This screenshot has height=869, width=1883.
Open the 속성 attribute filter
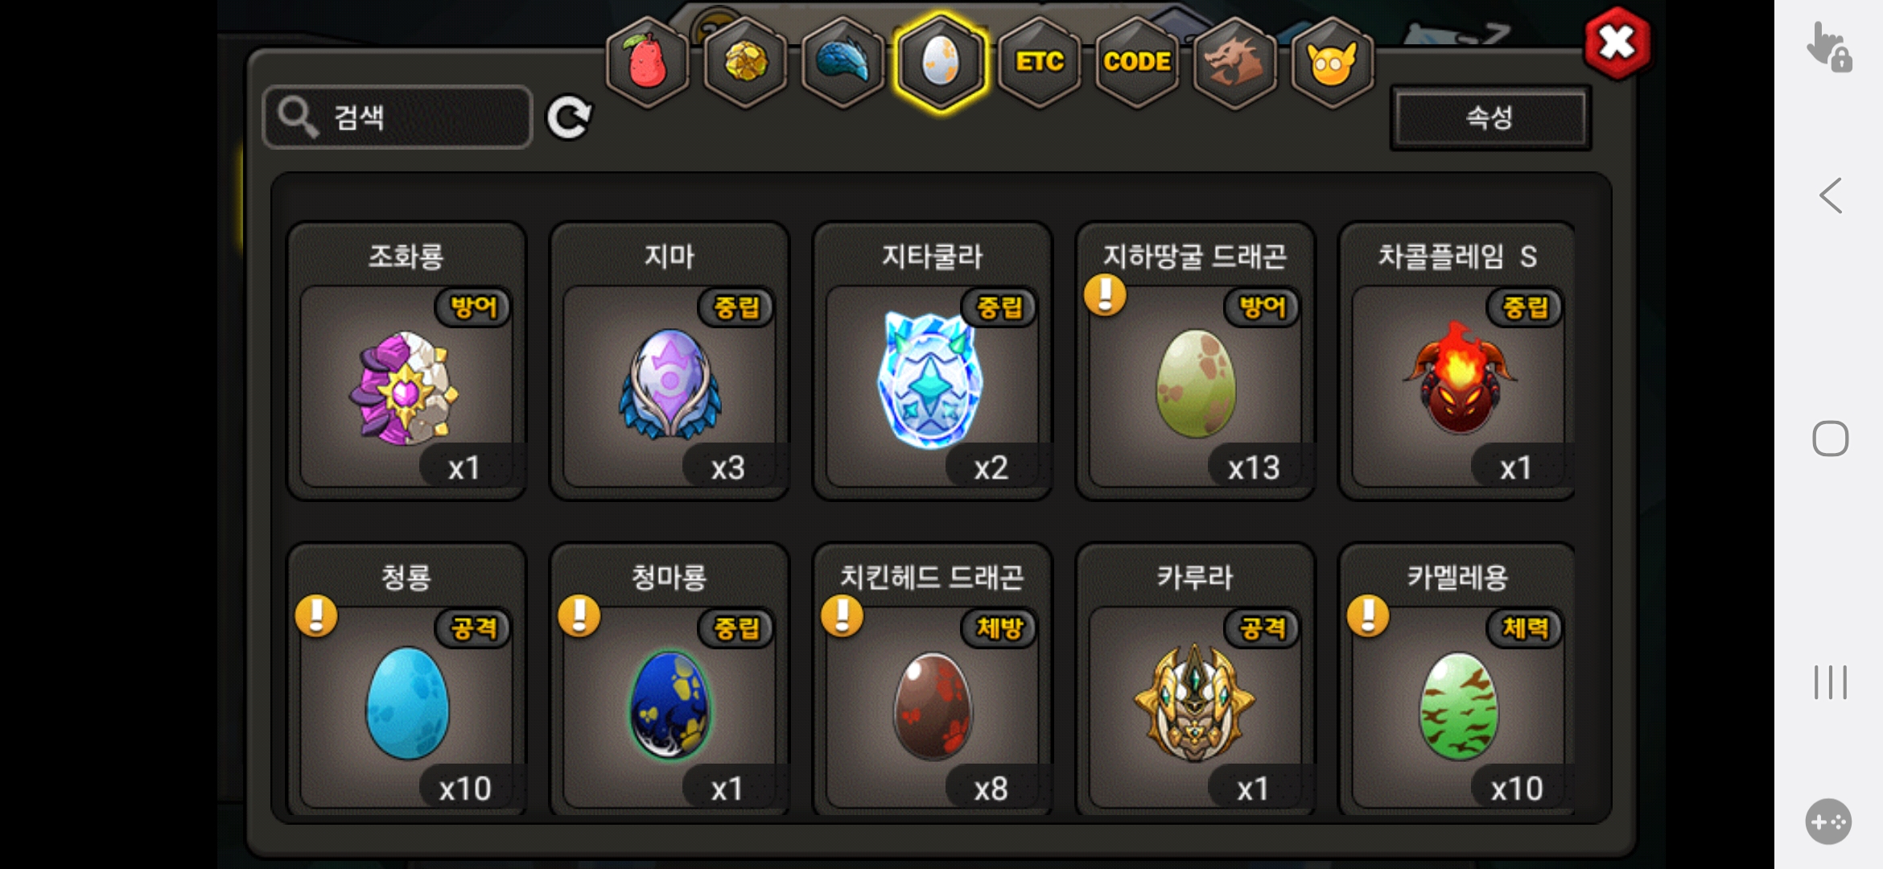pyautogui.click(x=1490, y=117)
